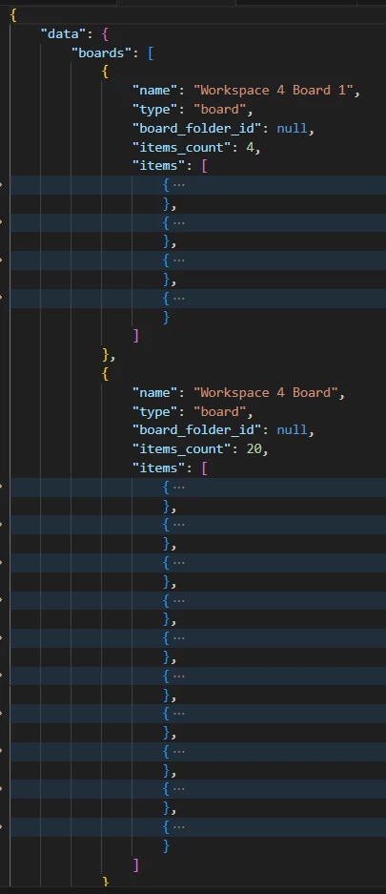Expand last folded item under Workspace 4 Board 1

[x=178, y=299]
